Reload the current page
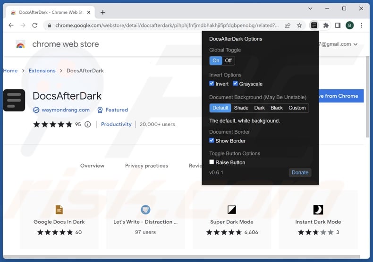Image resolution: width=373 pixels, height=262 pixels. (35, 25)
